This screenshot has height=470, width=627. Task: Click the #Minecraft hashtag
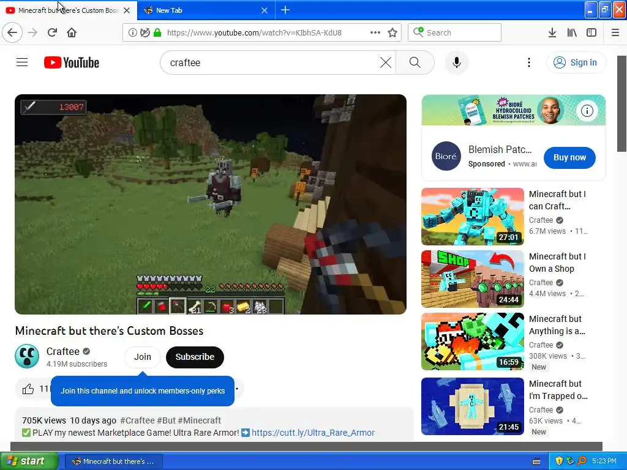(199, 420)
